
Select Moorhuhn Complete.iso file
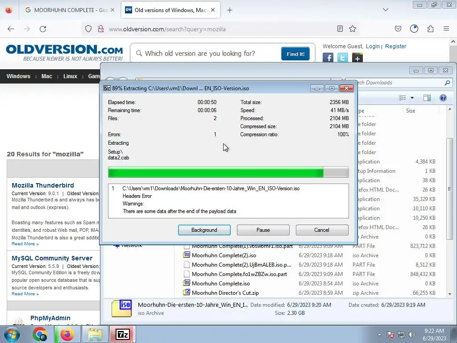(x=220, y=284)
